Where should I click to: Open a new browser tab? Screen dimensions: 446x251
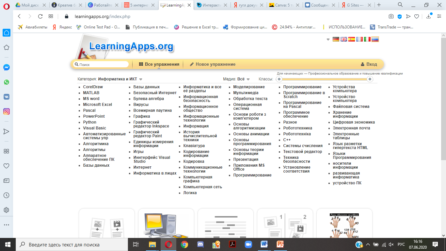(379, 5)
